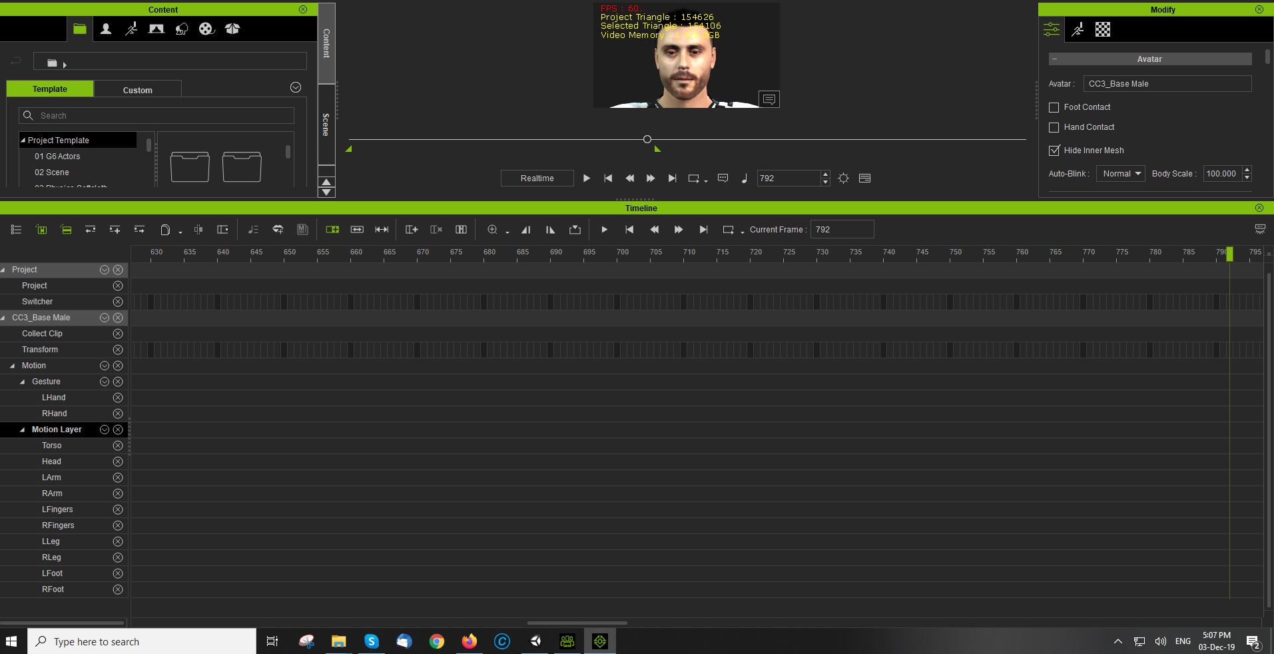
Task: Open the Media film-reel category icon
Action: (x=207, y=29)
